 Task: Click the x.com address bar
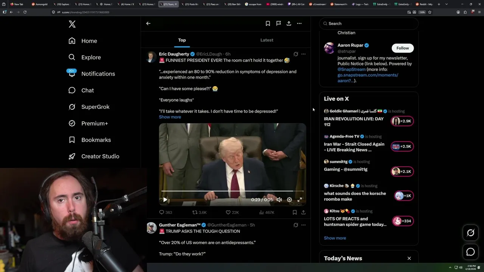(x=227, y=12)
